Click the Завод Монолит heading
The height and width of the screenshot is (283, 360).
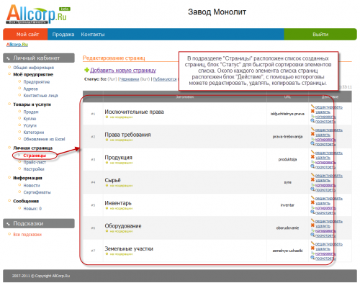click(x=217, y=12)
